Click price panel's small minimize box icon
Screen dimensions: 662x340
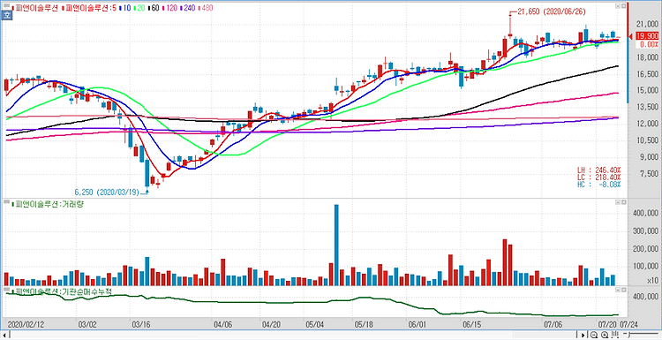(618, 6)
